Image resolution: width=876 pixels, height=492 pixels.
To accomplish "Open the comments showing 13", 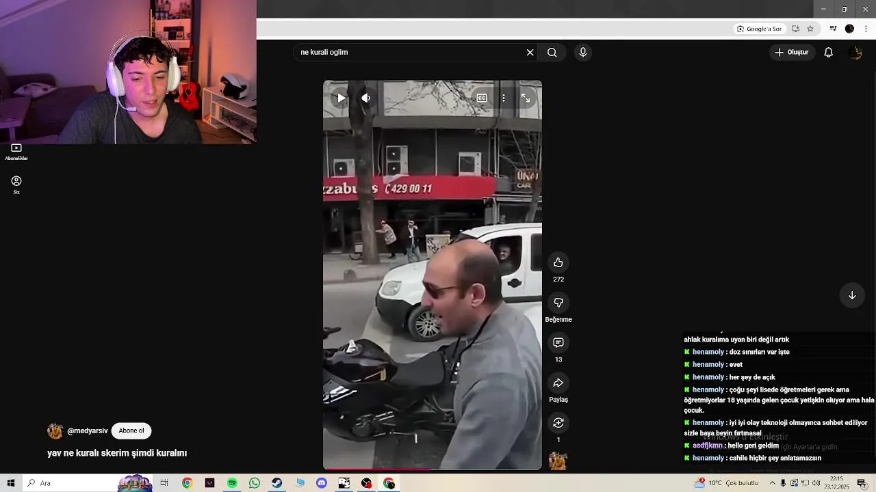I will coord(558,342).
